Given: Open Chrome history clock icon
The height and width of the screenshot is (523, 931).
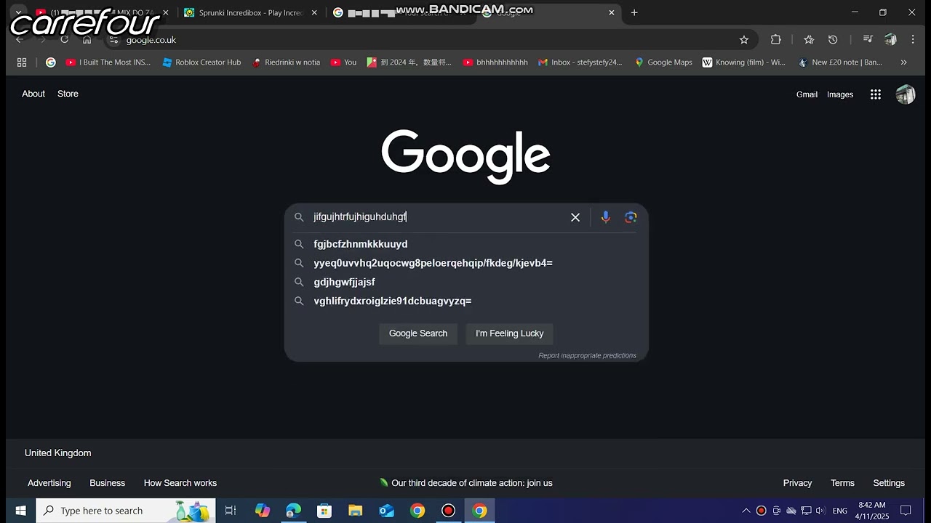Looking at the screenshot, I should [x=833, y=40].
